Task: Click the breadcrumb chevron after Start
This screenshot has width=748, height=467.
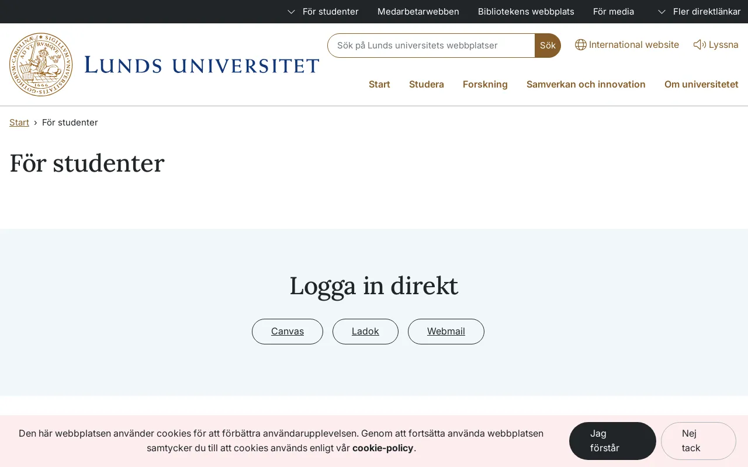Action: [35, 123]
